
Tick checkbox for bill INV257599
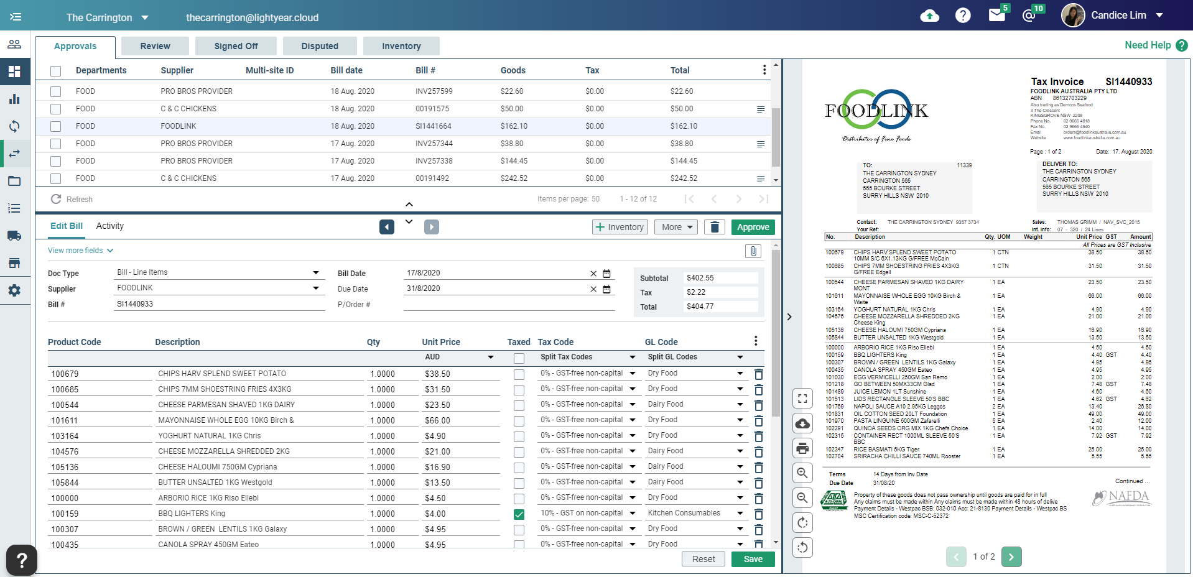pyautogui.click(x=56, y=91)
